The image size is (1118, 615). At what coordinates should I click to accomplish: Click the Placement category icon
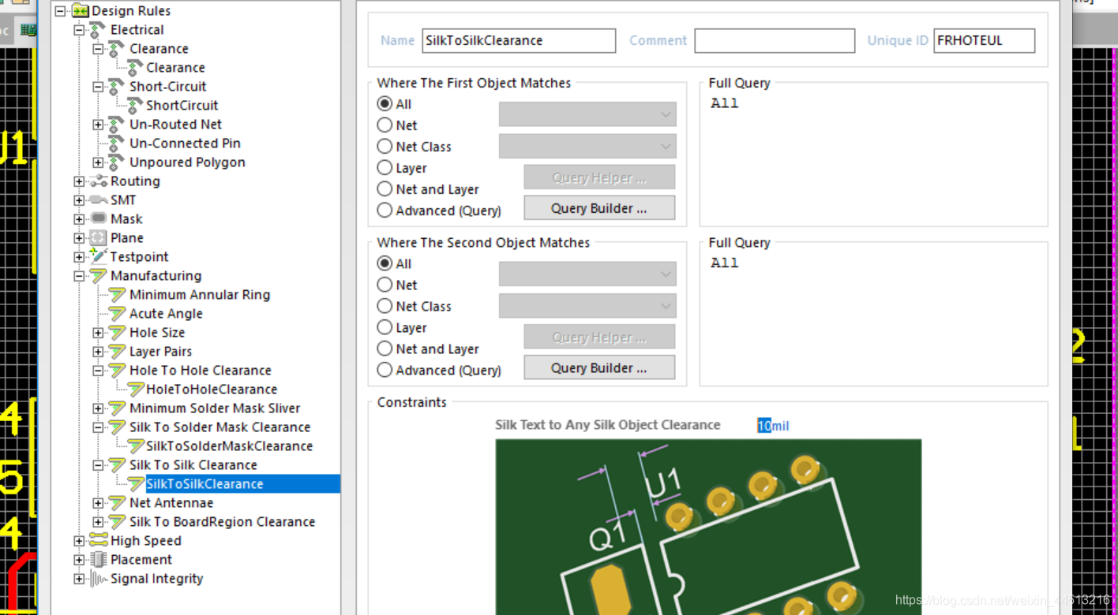tap(98, 560)
